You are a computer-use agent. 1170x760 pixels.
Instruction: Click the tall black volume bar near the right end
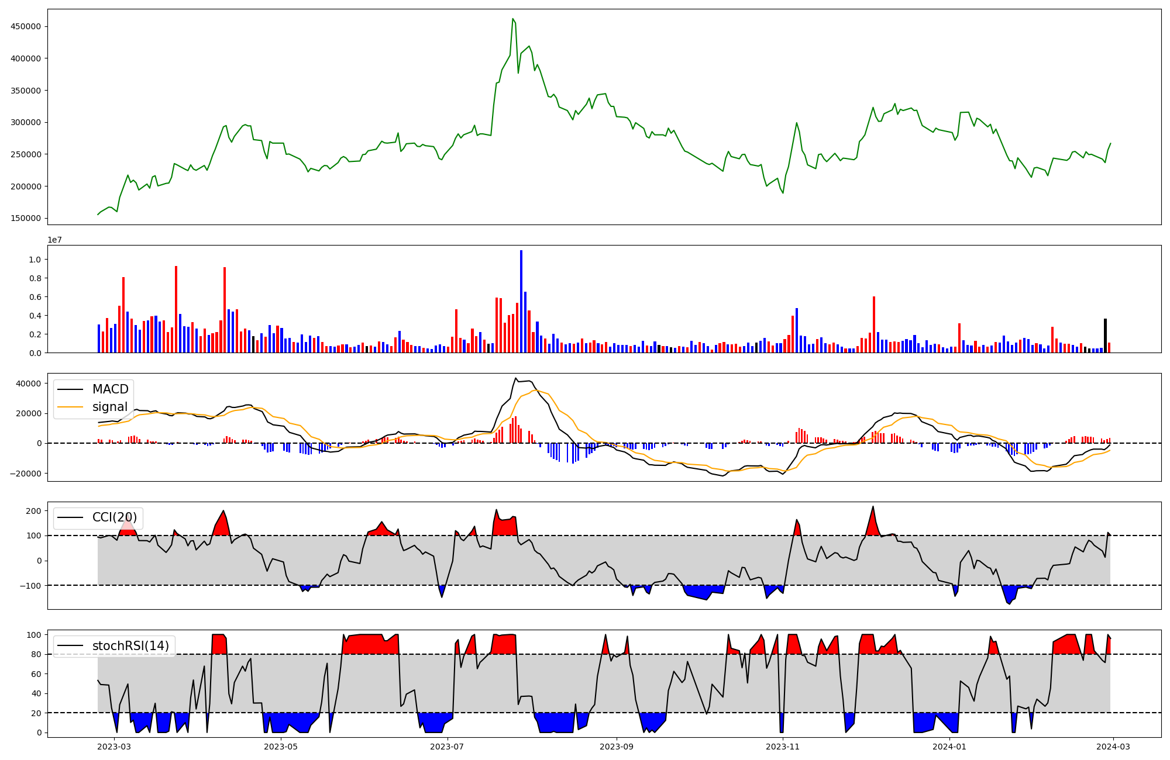point(1105,335)
